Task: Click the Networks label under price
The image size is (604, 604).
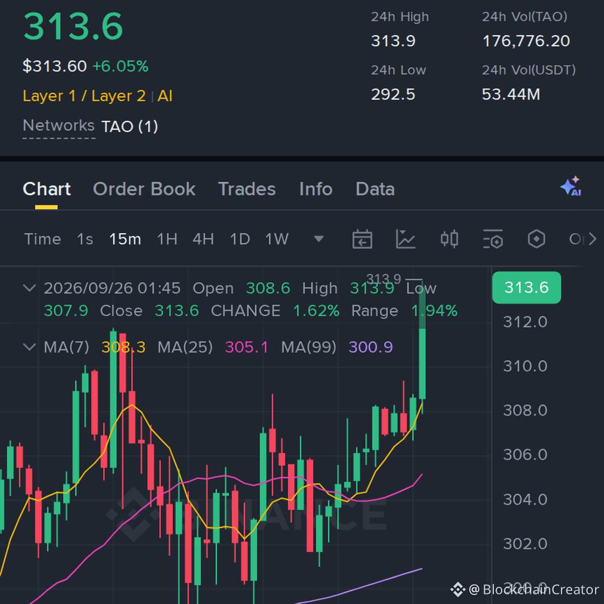Action: pyautogui.click(x=59, y=126)
